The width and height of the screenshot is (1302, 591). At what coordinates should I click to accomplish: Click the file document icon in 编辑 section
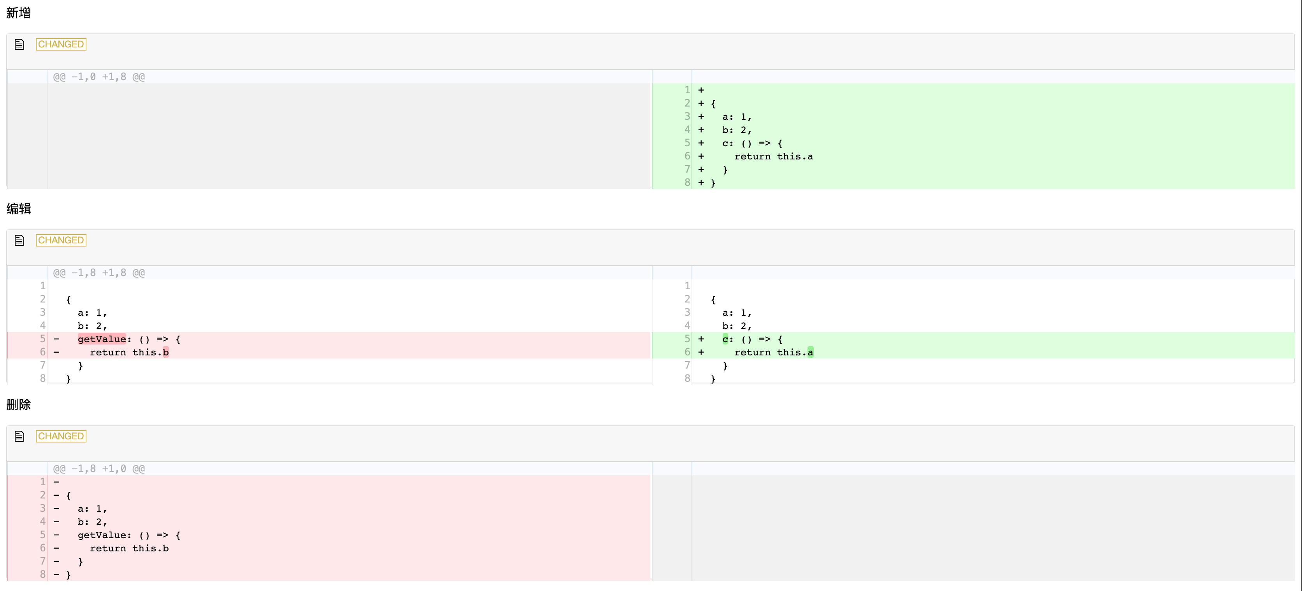19,240
